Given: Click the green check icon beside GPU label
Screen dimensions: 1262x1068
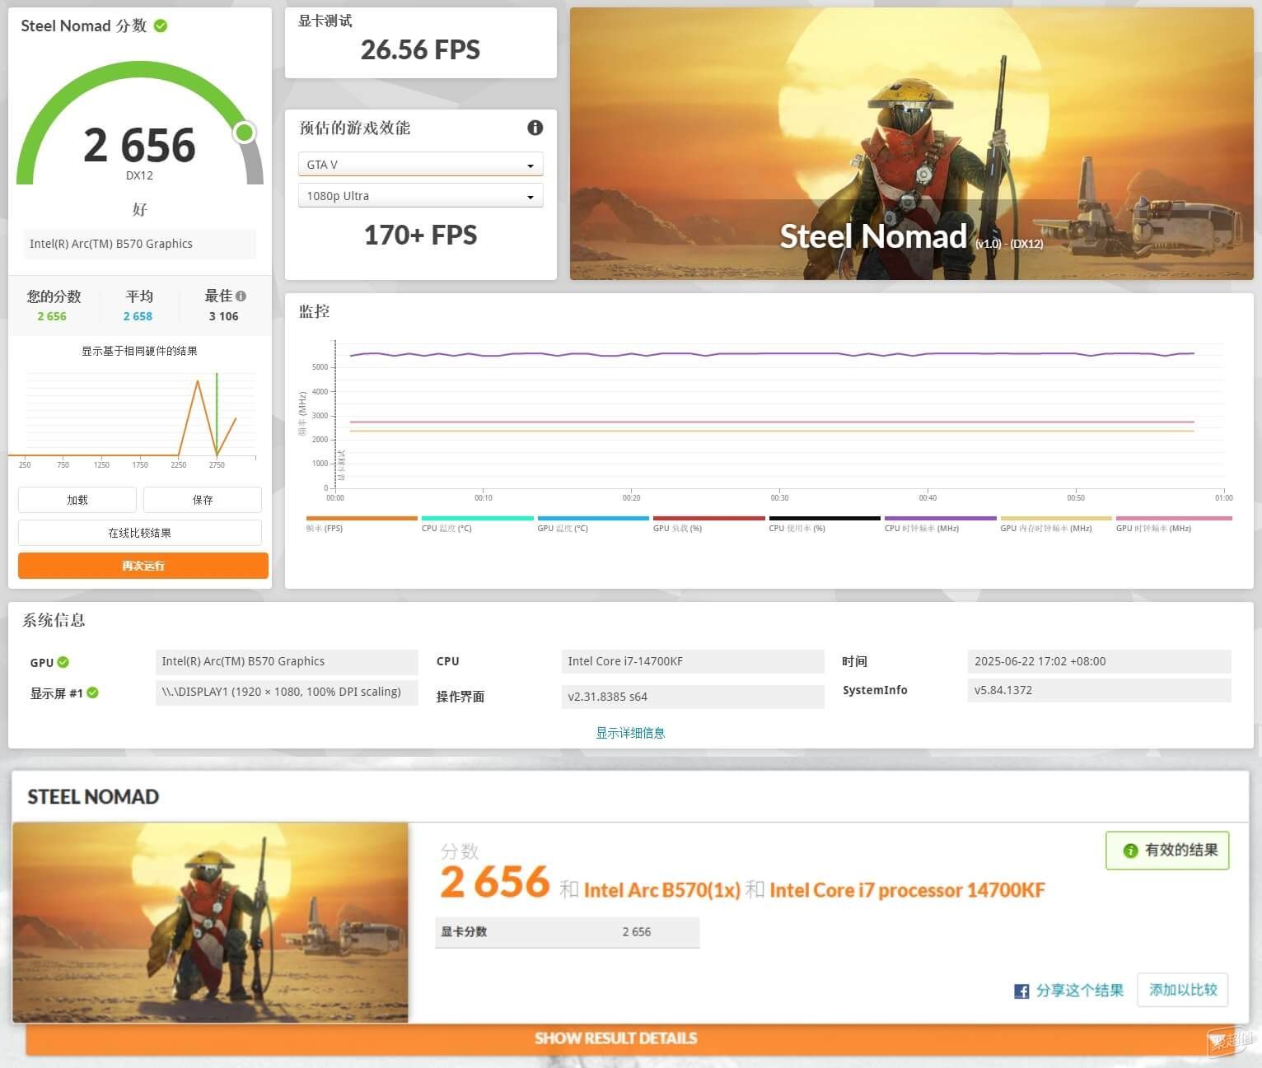Looking at the screenshot, I should coord(63,662).
